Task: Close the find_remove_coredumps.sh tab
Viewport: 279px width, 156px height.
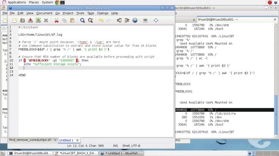Action: click(55, 140)
